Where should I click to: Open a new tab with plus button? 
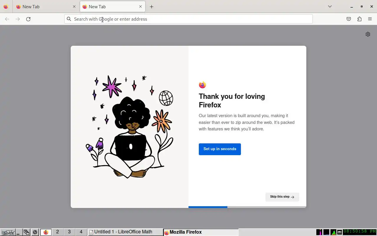[x=151, y=6]
